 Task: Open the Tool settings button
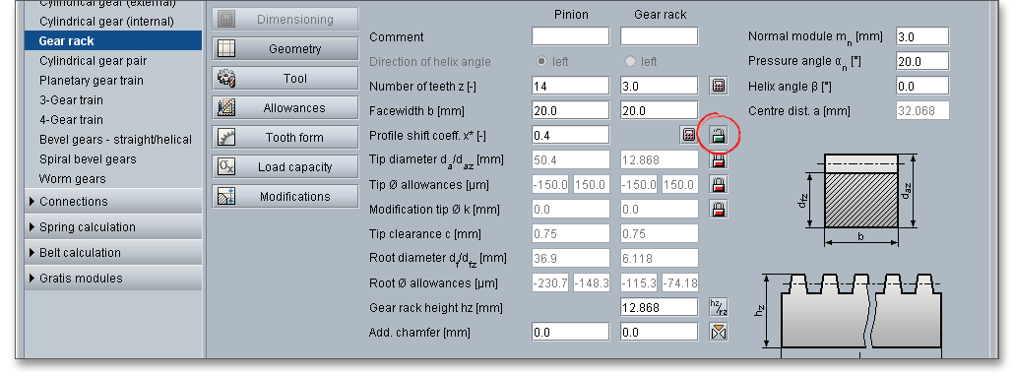[285, 79]
